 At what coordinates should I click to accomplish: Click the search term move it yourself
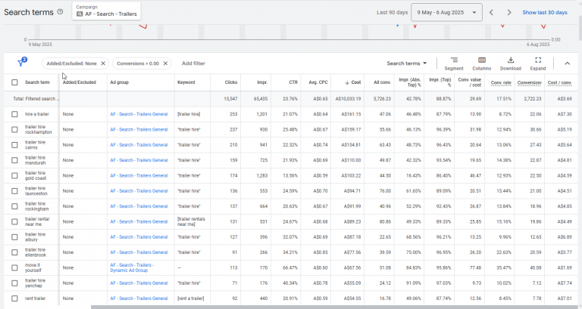33,267
